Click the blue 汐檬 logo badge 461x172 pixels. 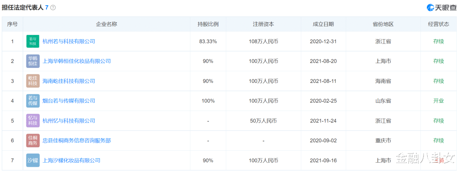32,160
